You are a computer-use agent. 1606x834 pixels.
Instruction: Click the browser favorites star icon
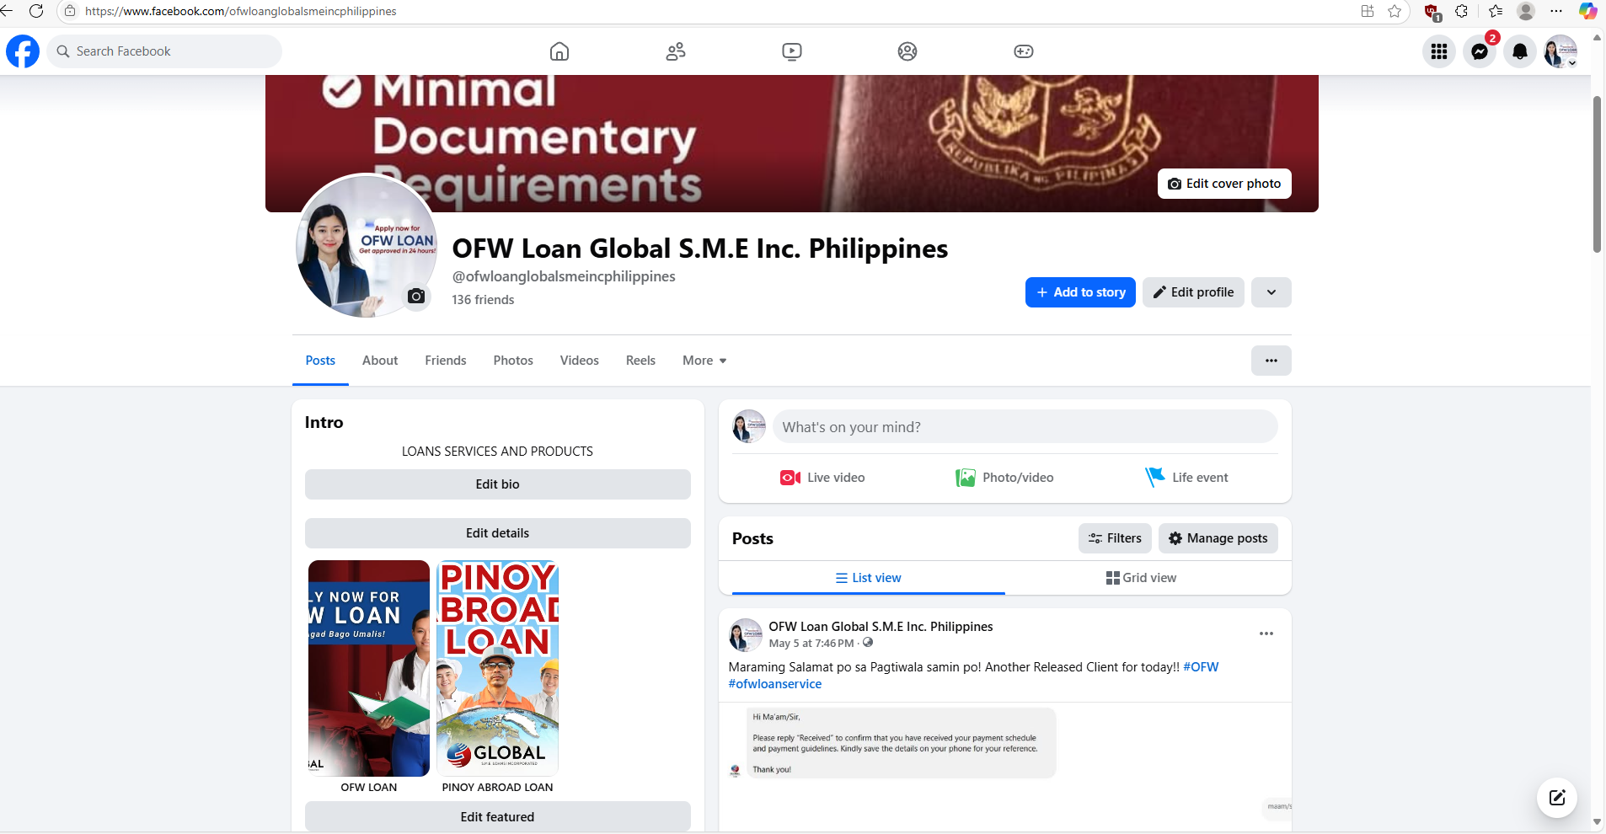click(x=1395, y=11)
